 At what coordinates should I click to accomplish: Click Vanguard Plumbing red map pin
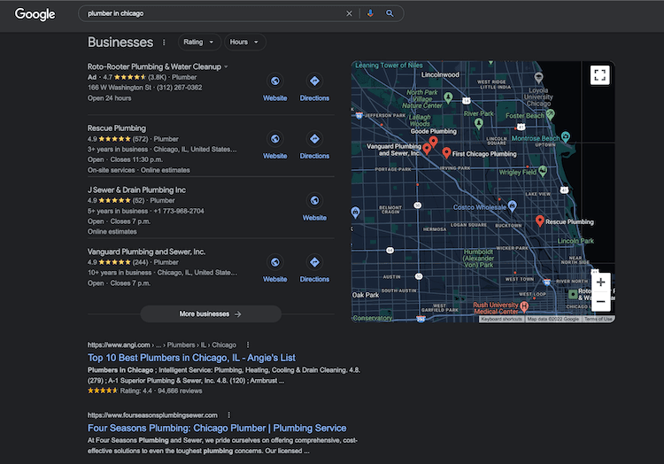tap(427, 149)
